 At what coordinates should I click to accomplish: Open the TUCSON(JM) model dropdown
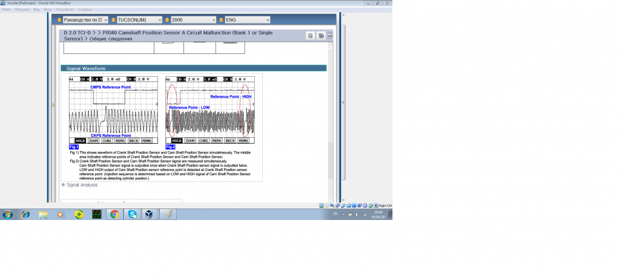pos(140,20)
